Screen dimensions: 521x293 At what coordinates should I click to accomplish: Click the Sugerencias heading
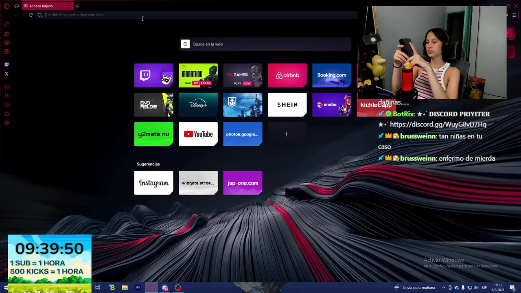point(148,164)
